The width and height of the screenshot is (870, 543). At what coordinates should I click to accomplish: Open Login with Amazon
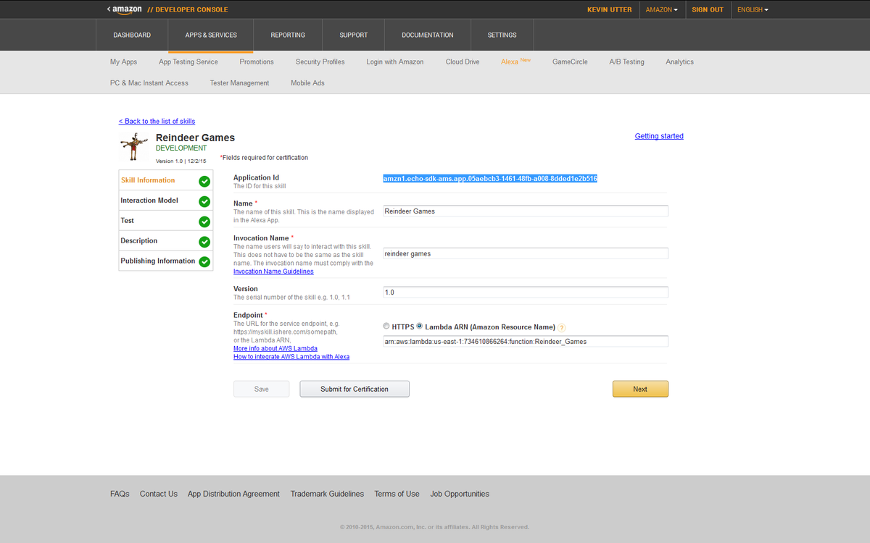point(395,62)
